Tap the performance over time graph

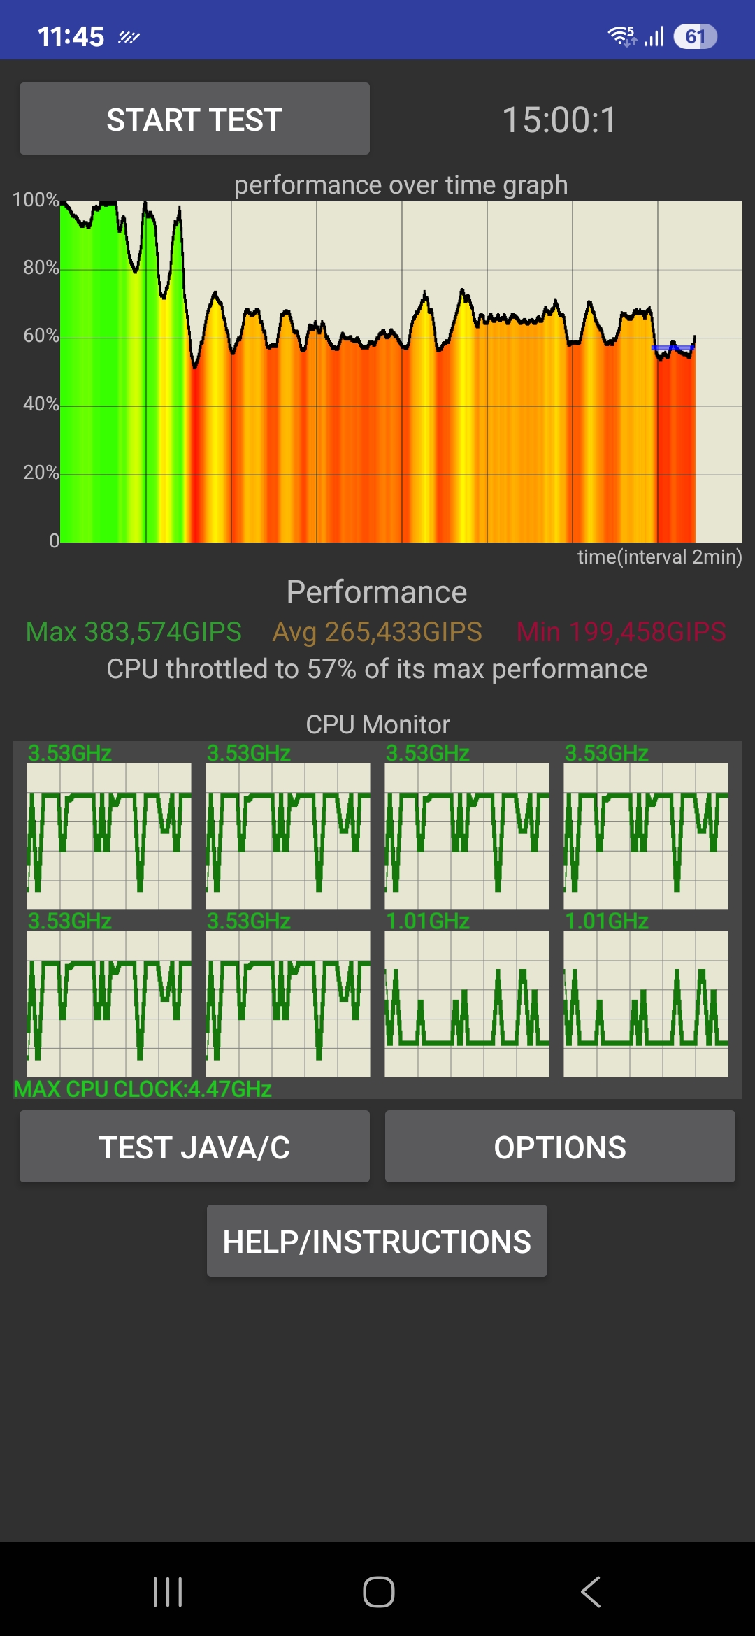(x=401, y=371)
